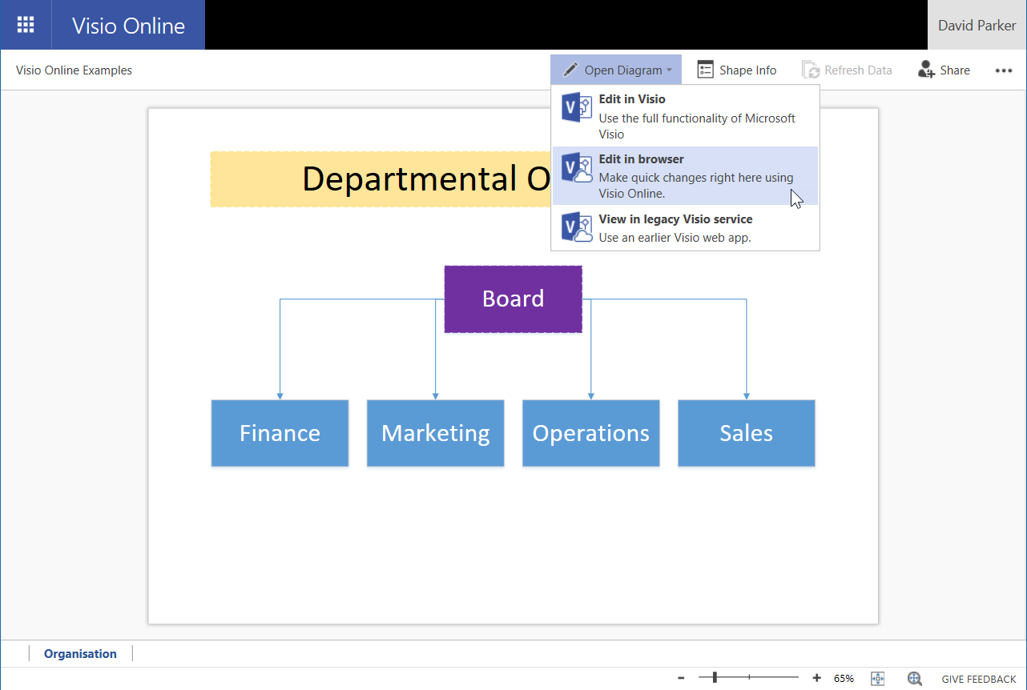Click the zoom in plus icon
Viewport: 1027px width, 690px height.
point(816,678)
